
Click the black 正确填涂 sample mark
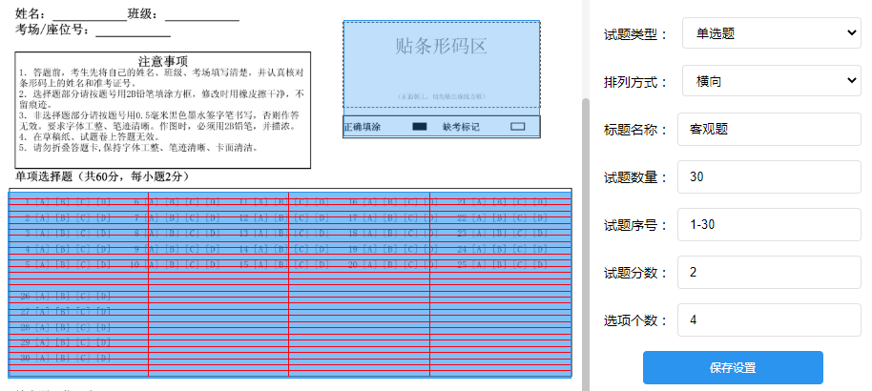[419, 127]
